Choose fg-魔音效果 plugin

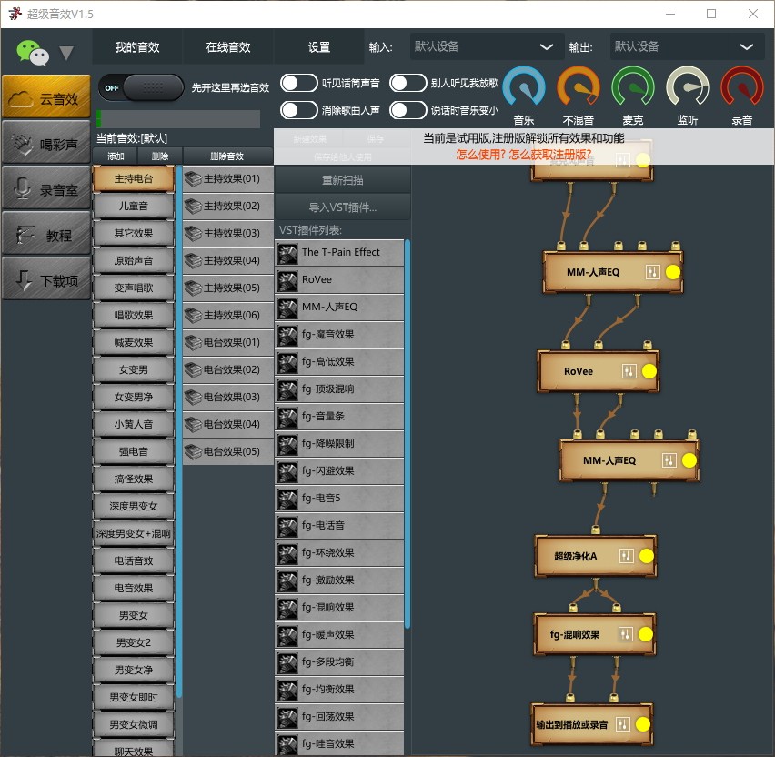[x=339, y=334]
